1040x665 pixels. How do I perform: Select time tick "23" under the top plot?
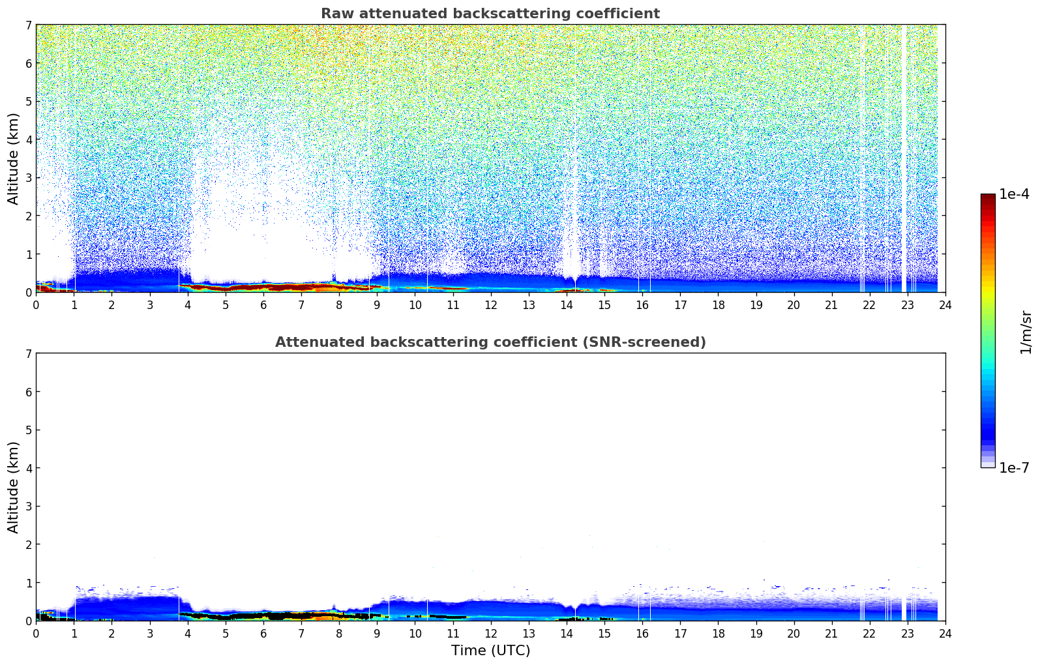pos(908,305)
